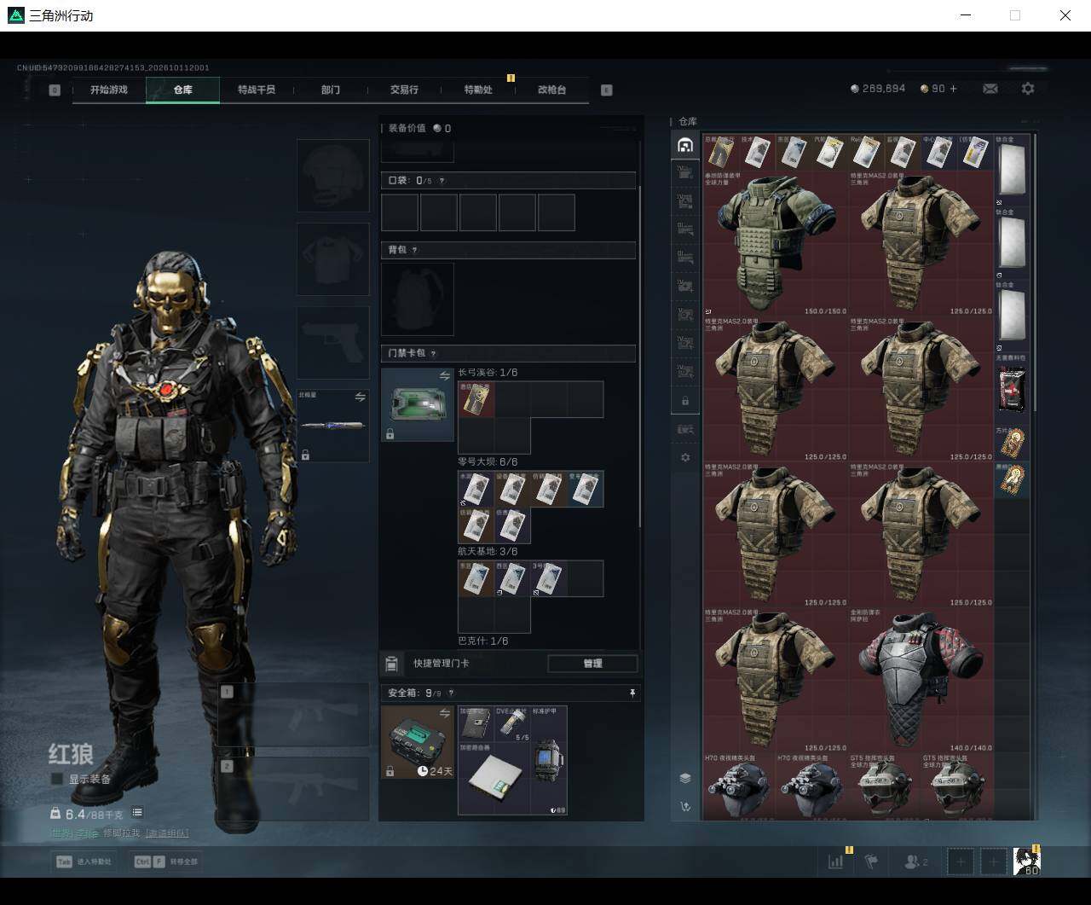Open the mail envelope icon
Image resolution: width=1091 pixels, height=905 pixels.
(x=990, y=89)
